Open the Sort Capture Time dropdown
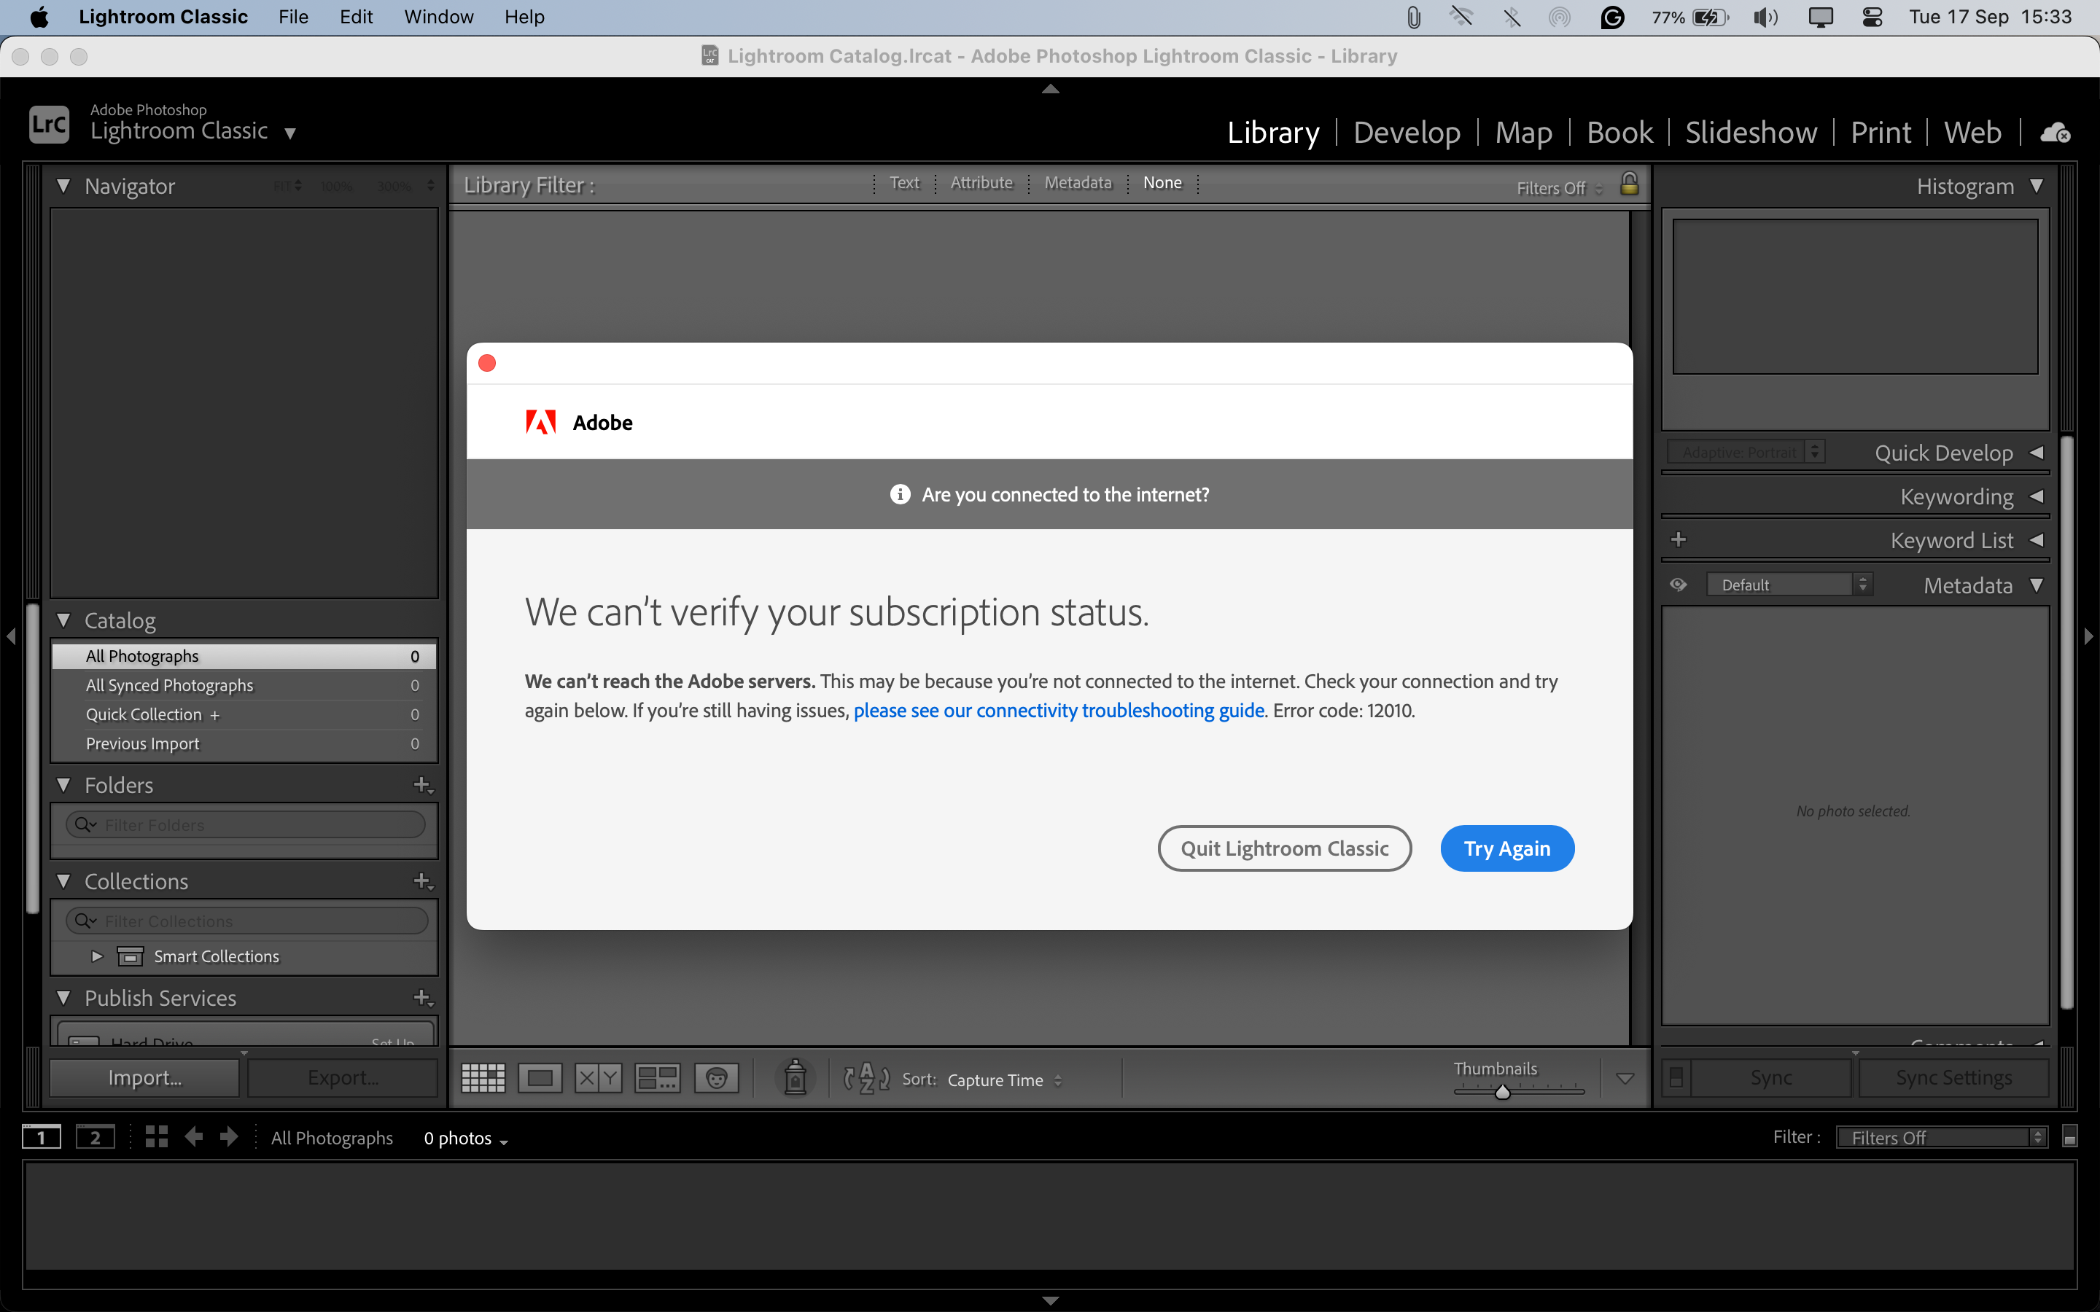 tap(1004, 1080)
